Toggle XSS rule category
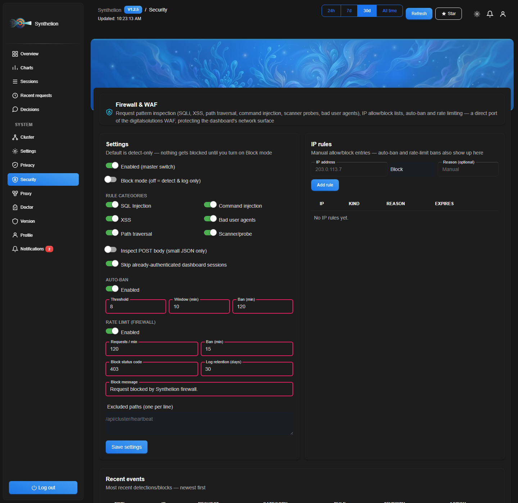 112,218
